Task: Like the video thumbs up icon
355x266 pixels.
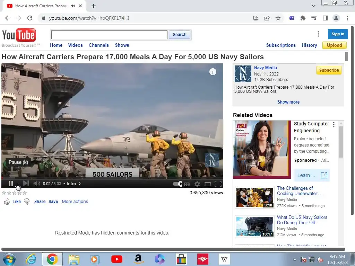Action: click(7, 202)
